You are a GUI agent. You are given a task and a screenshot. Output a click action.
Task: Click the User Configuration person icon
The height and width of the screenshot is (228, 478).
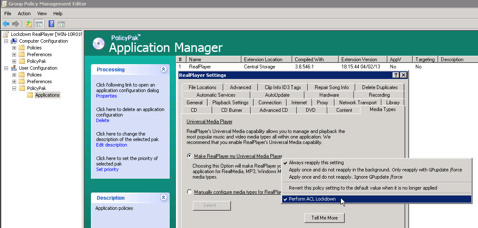(14, 68)
